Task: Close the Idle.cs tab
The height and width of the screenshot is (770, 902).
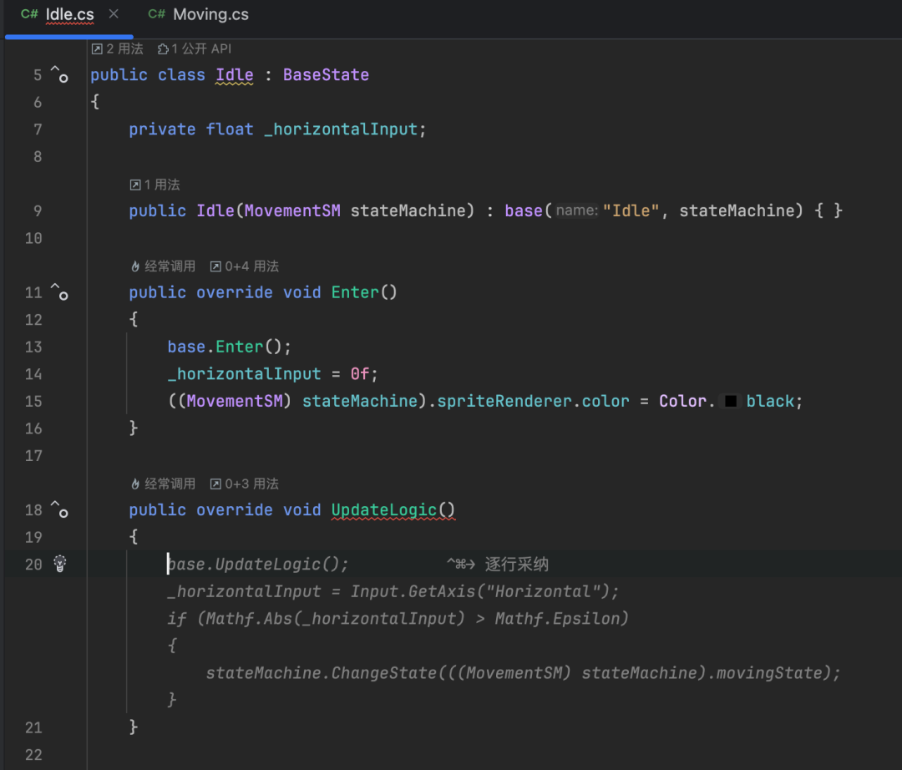Action: (x=114, y=13)
